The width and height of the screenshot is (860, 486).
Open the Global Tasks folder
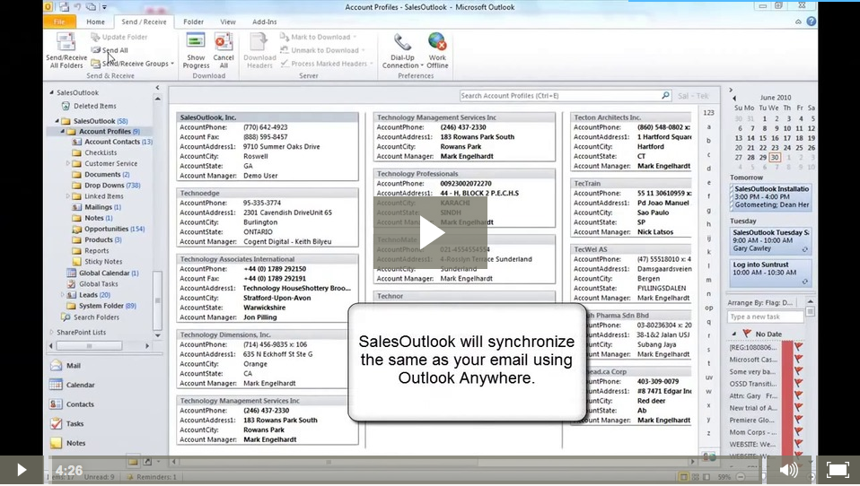[98, 284]
